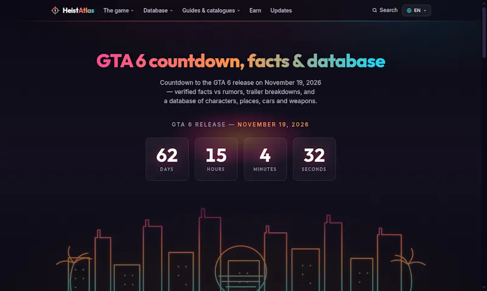Image resolution: width=487 pixels, height=291 pixels.
Task: Open the Updates page
Action: [x=281, y=10]
